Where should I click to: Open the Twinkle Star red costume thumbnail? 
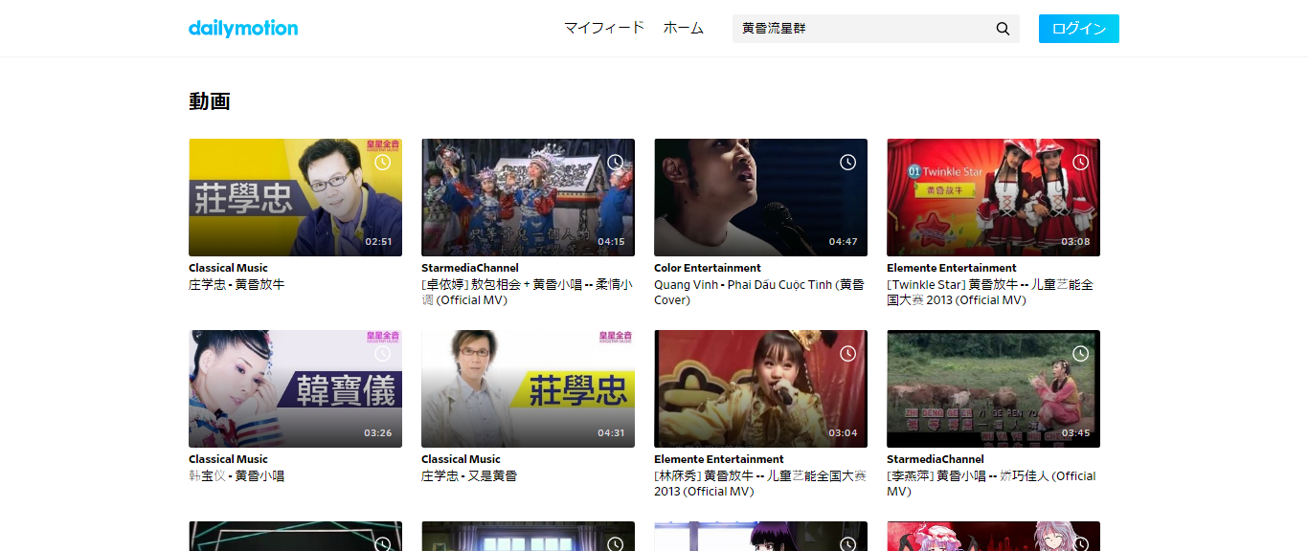pos(993,197)
